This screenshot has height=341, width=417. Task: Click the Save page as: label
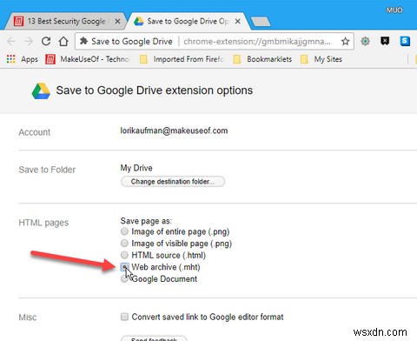[146, 221]
